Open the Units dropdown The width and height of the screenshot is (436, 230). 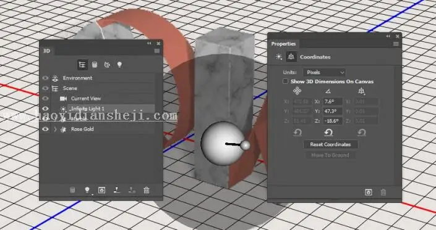[324, 72]
